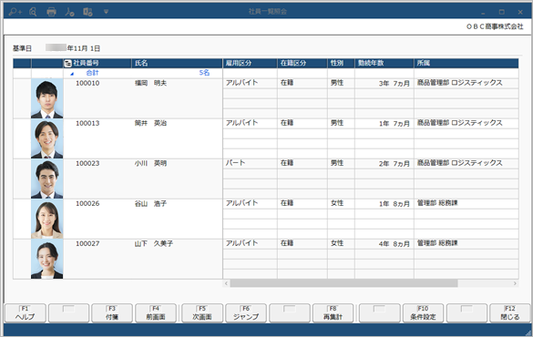533x337 pixels.
Task: Click the 基準日 date value field
Action: (x=73, y=48)
